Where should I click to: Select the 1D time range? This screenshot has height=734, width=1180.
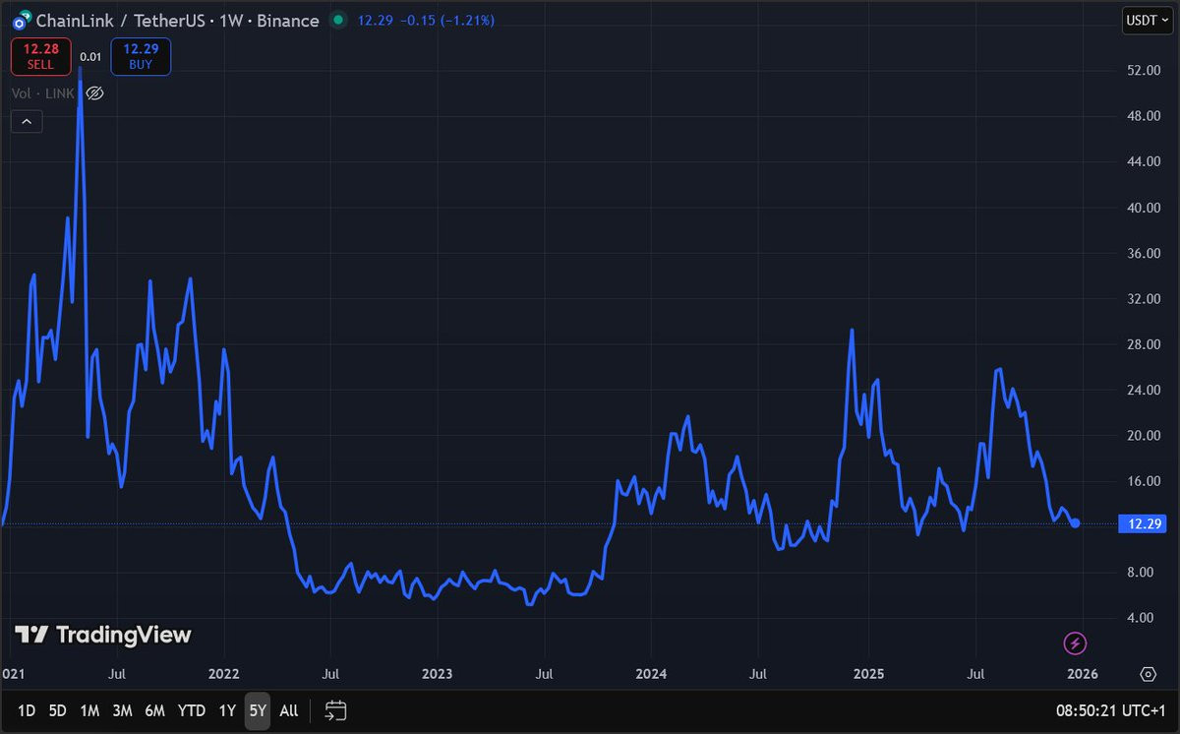pyautogui.click(x=27, y=710)
